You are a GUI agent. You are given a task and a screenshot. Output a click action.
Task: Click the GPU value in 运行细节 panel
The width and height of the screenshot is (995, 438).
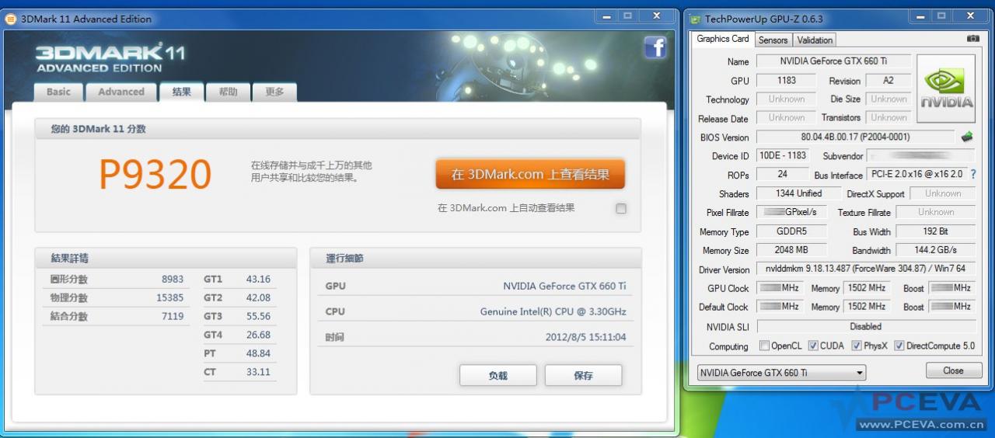click(564, 287)
